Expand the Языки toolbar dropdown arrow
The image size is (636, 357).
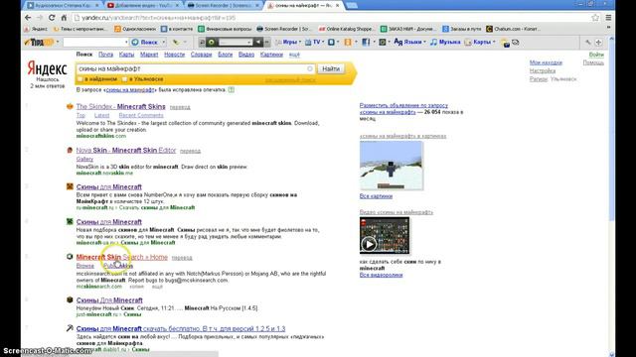(424, 42)
